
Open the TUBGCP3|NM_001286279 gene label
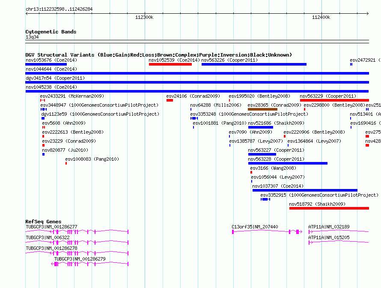(80, 259)
